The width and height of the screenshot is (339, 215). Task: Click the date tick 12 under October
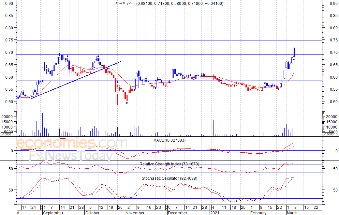pyautogui.click(x=101, y=207)
